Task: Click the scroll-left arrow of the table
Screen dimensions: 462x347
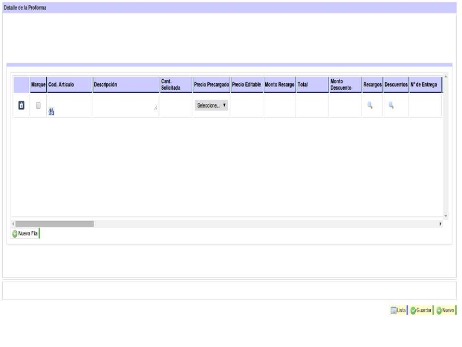Action: point(13,224)
